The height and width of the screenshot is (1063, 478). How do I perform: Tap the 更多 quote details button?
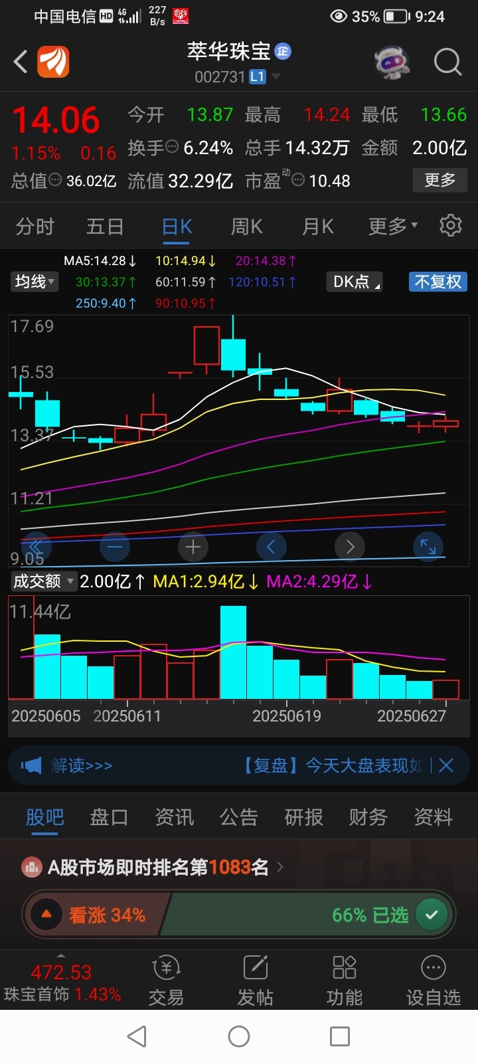tap(440, 180)
